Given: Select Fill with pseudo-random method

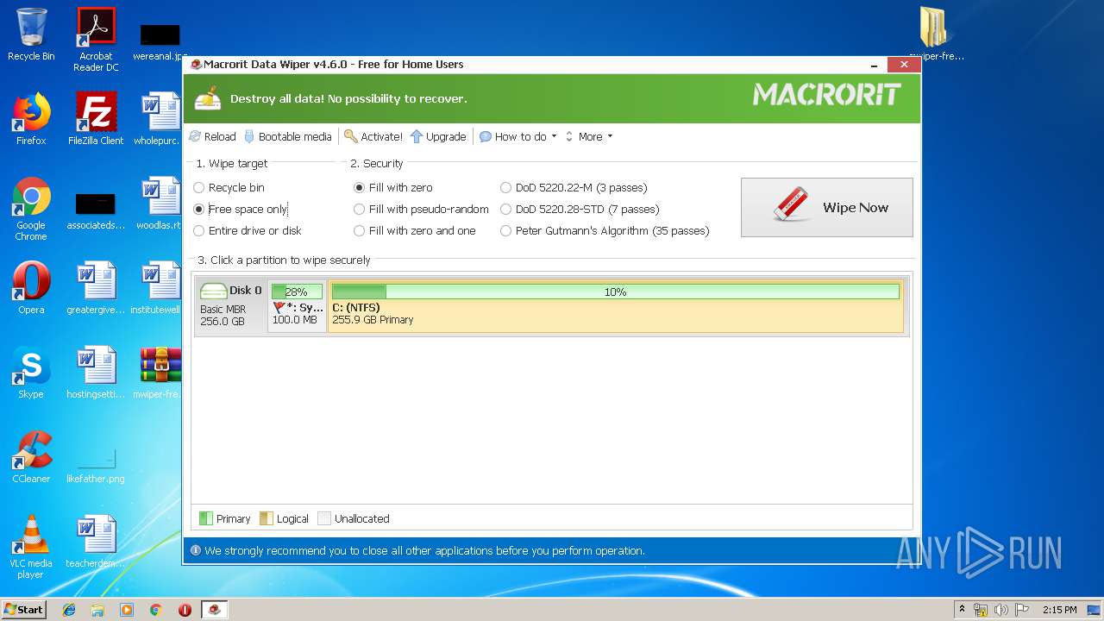Looking at the screenshot, I should pos(421,209).
